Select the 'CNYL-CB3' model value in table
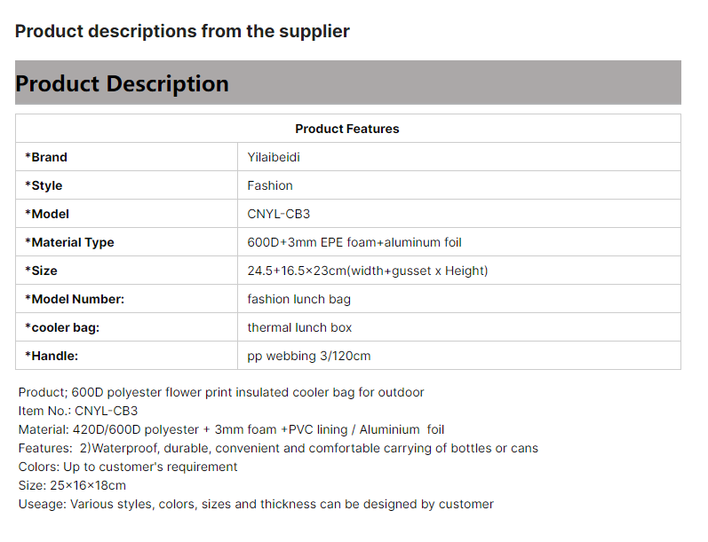 tap(279, 214)
